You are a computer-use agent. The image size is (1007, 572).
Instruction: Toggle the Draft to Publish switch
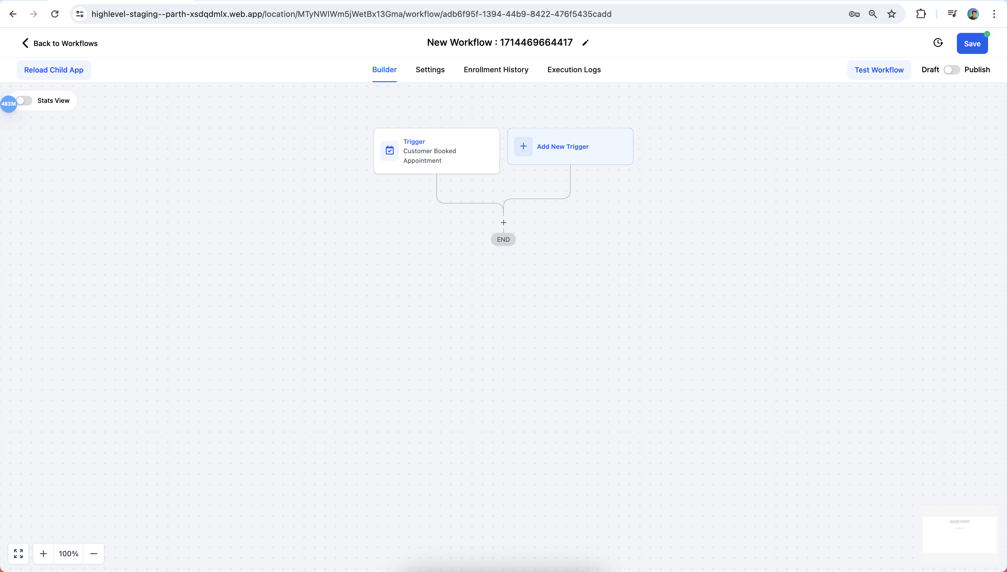click(951, 70)
